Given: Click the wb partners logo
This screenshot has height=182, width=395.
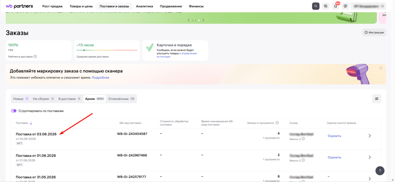Looking at the screenshot, I should tap(20, 6).
